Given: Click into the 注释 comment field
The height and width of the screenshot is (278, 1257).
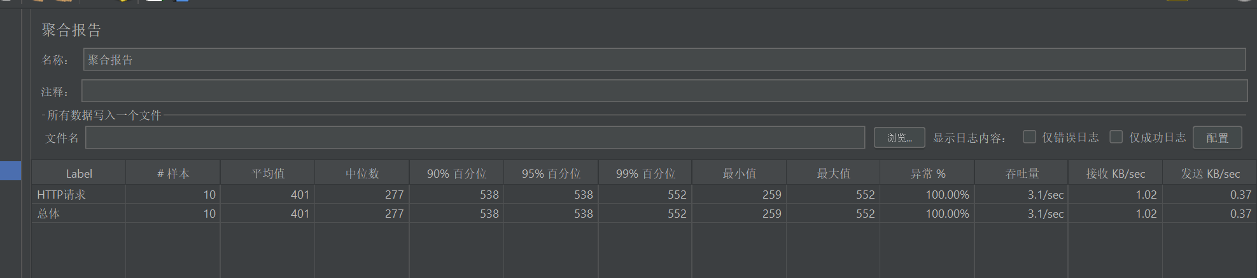Looking at the screenshot, I should pos(664,91).
